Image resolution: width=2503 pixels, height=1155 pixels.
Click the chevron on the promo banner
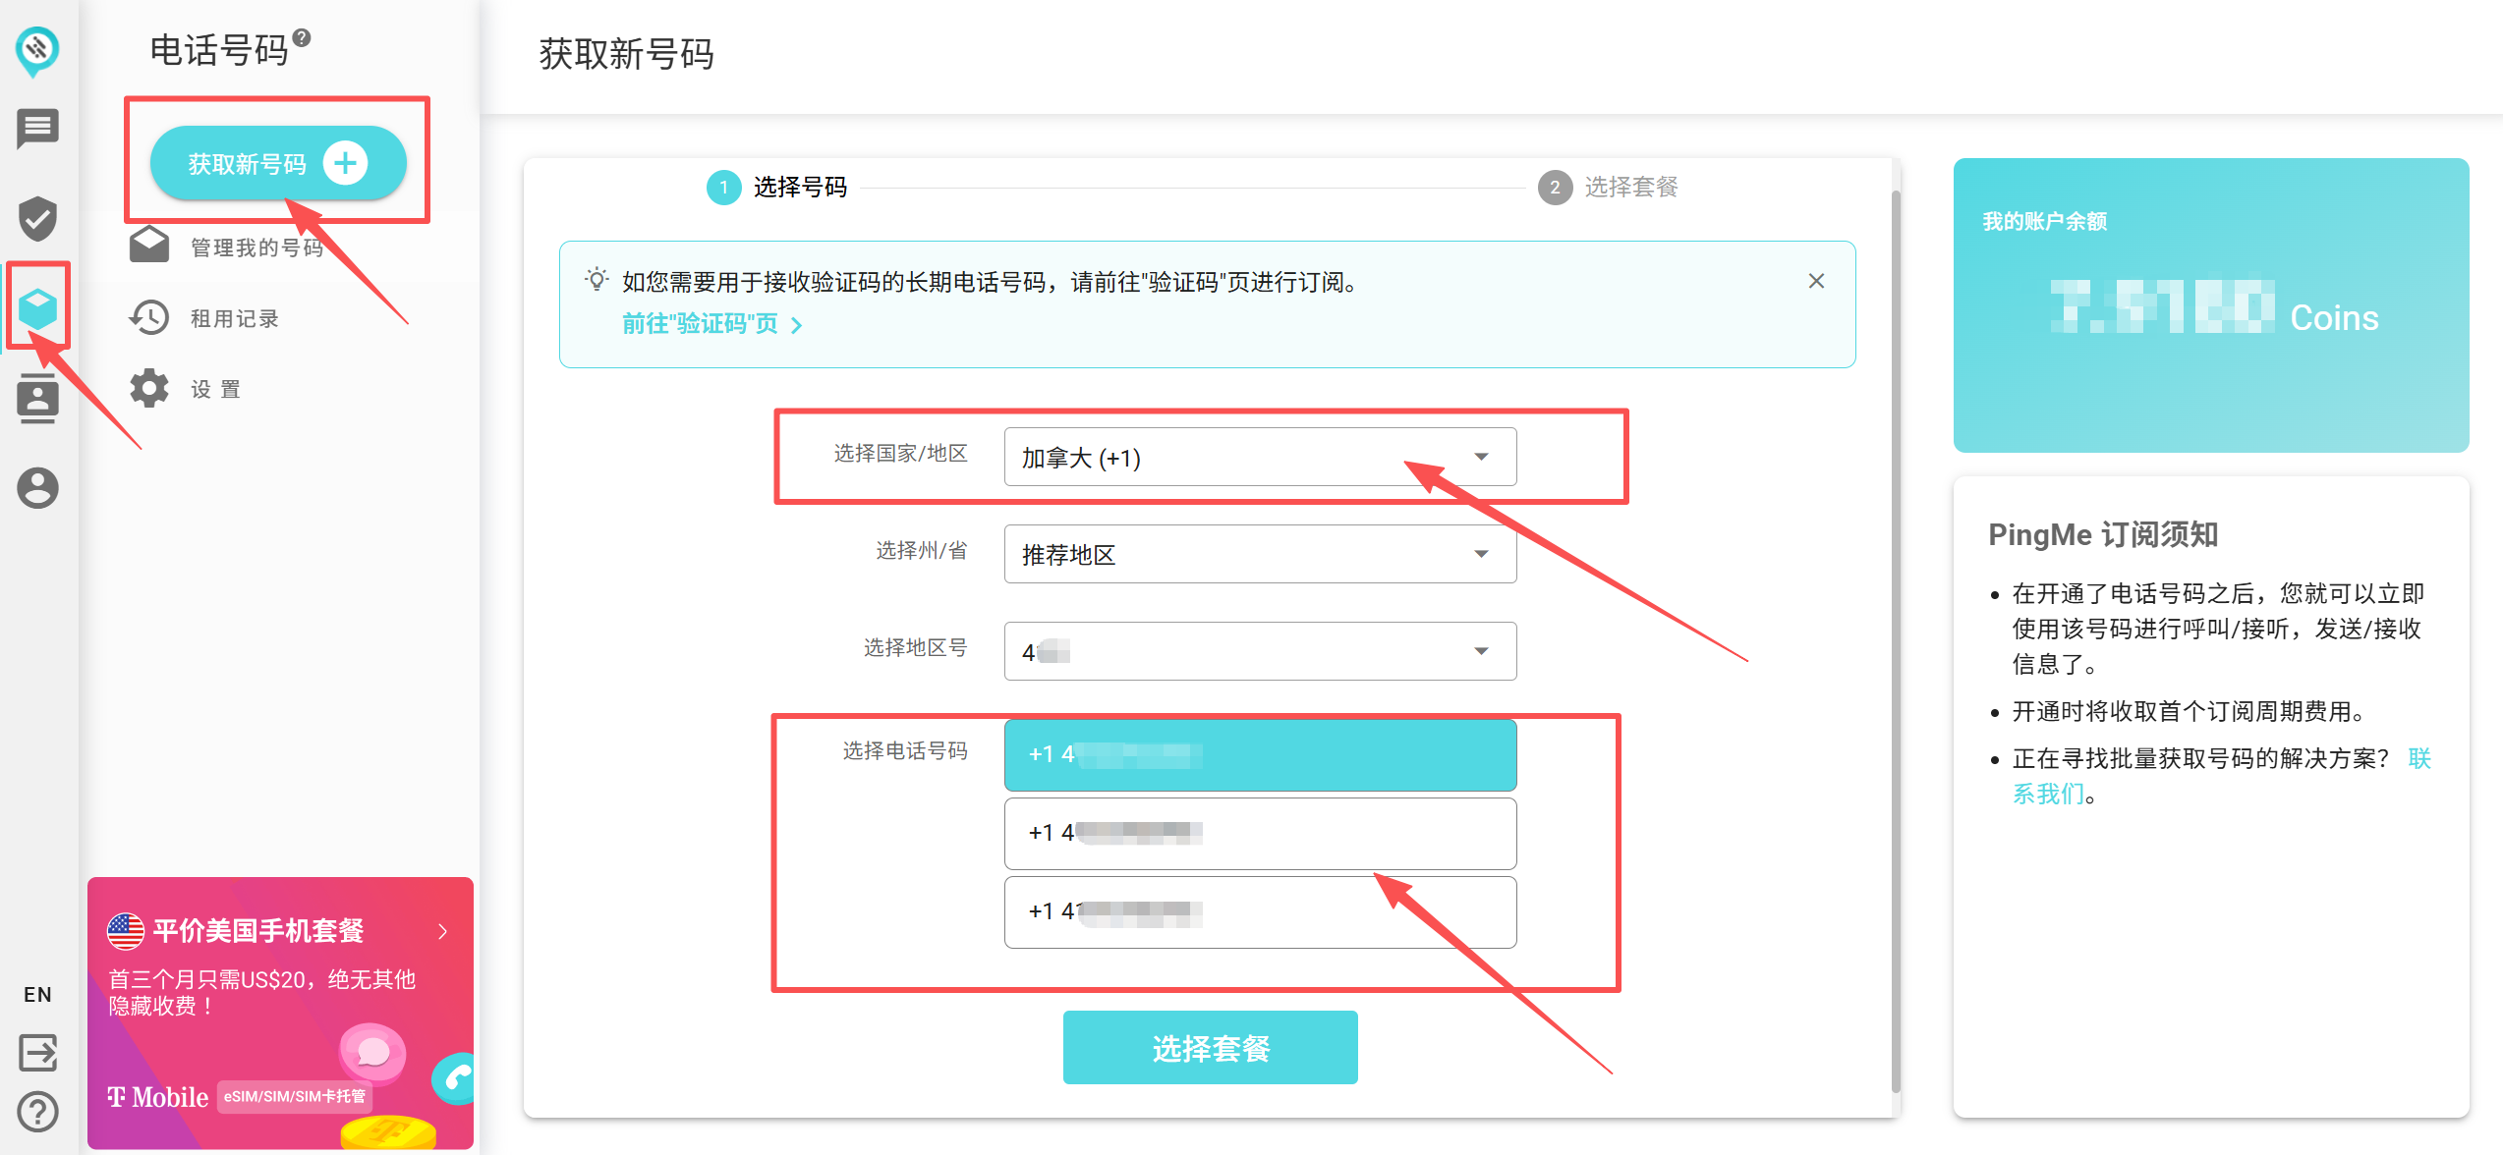[442, 931]
